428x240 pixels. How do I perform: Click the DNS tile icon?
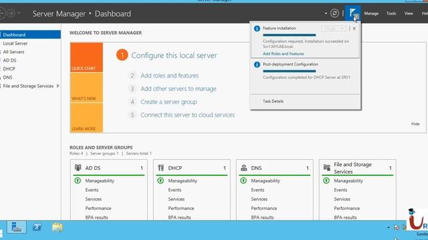243,167
